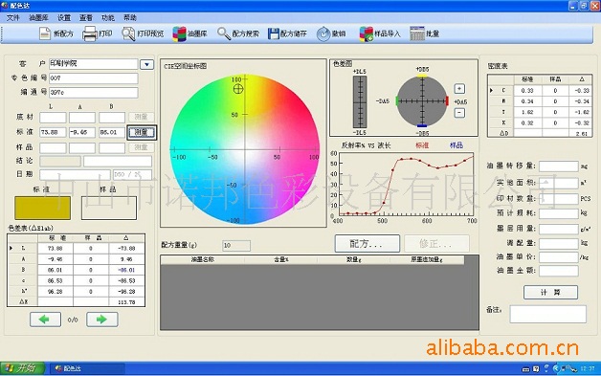Click the blue 样品 legend label above reflectance chart
Screen dimensions: 601x376
point(456,145)
